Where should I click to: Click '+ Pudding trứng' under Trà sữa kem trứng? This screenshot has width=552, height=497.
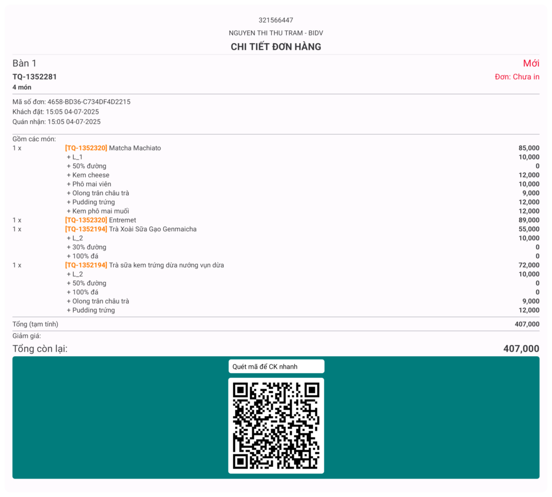tap(91, 310)
